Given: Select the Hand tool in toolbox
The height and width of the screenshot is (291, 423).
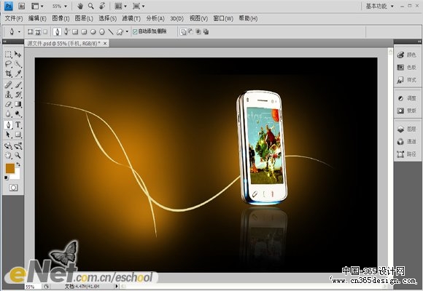Looking at the screenshot, I should click(x=8, y=156).
